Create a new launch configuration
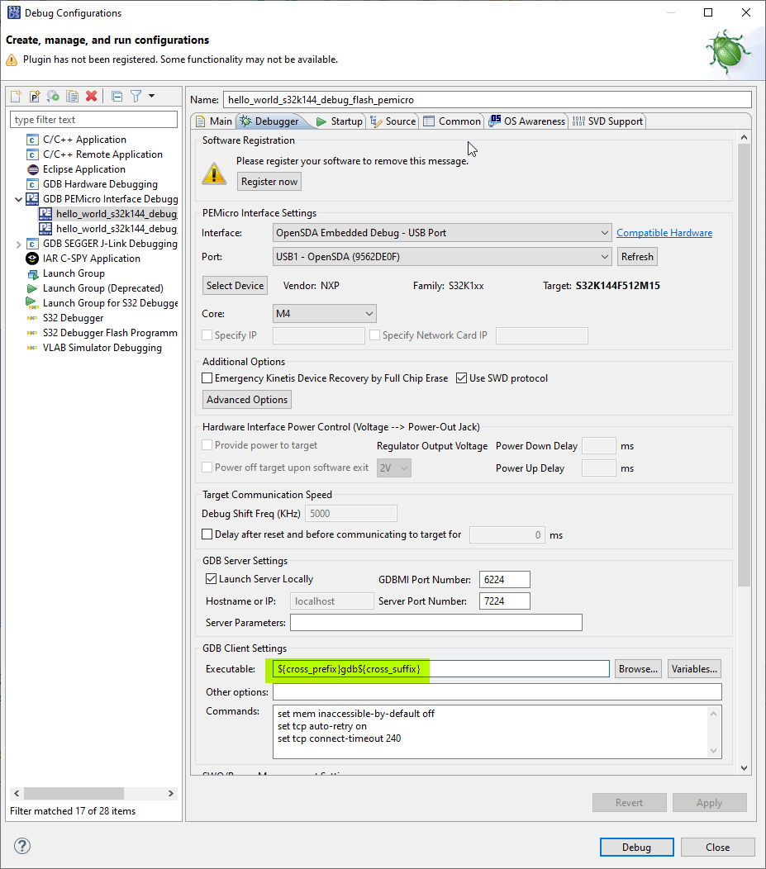 point(16,96)
